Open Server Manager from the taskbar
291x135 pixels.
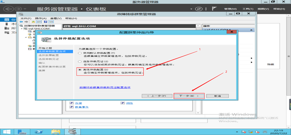(22, 132)
